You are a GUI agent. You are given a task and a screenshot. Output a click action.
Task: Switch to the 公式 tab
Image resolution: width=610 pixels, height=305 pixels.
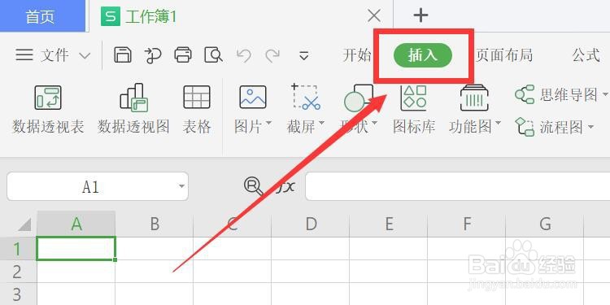[x=586, y=55]
